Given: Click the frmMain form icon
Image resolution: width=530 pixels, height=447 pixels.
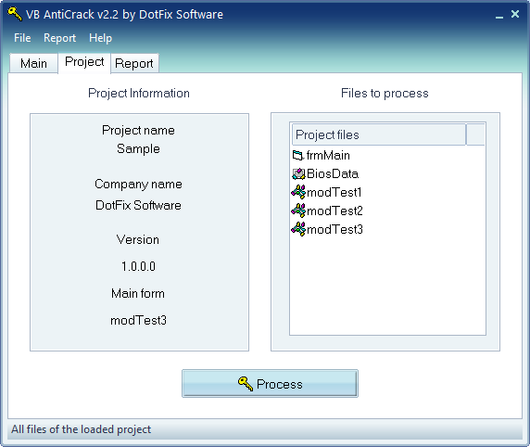Looking at the screenshot, I should click(298, 155).
